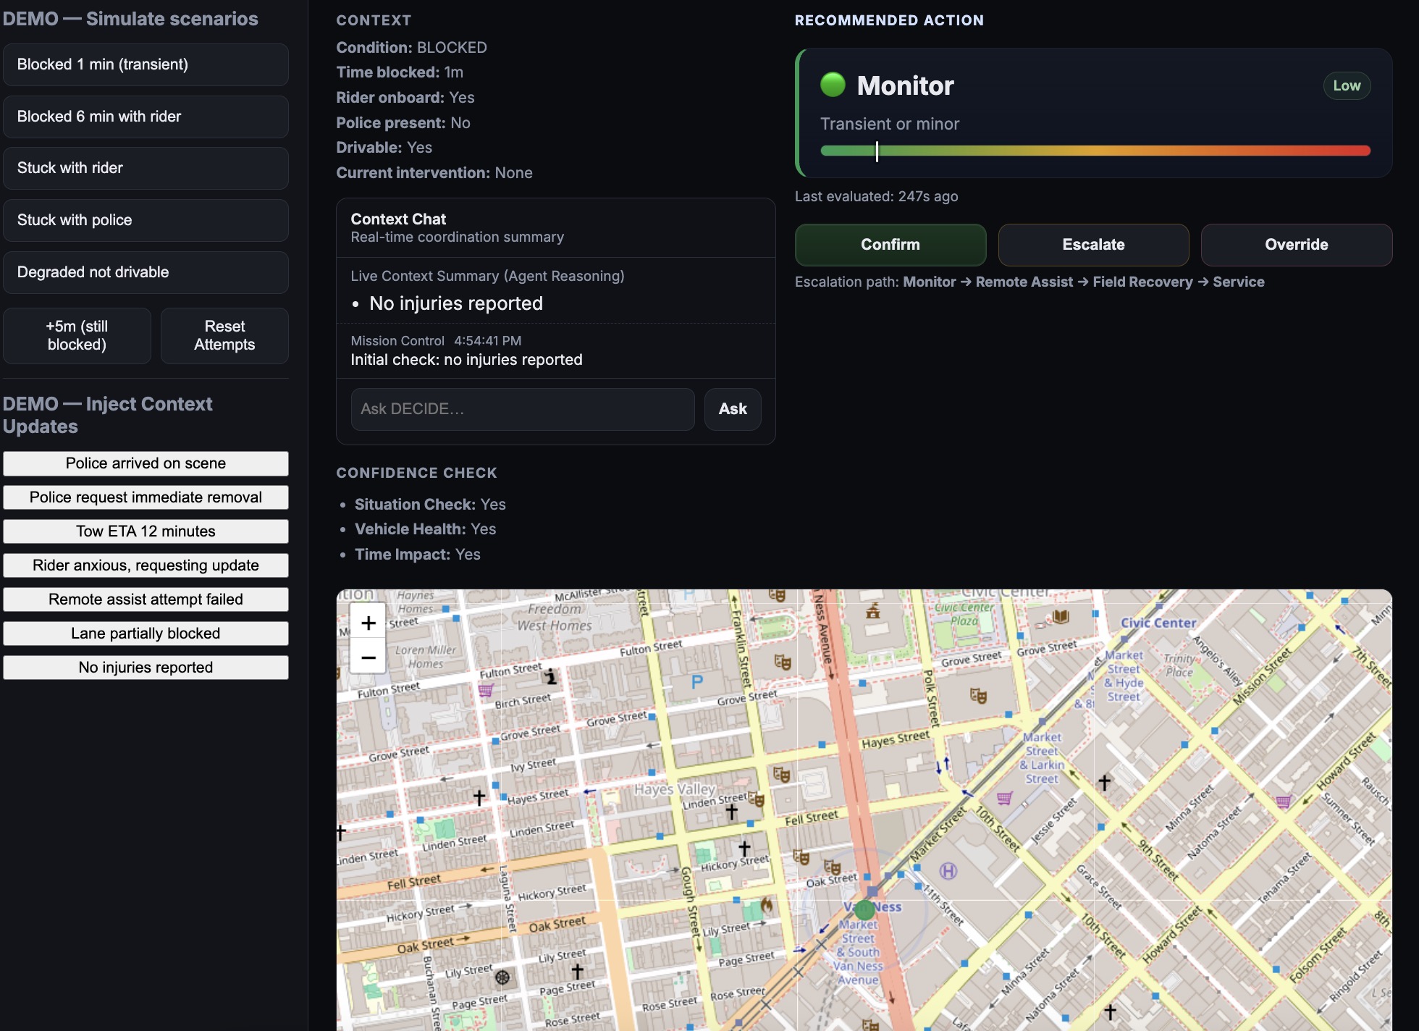The width and height of the screenshot is (1419, 1031).
Task: Inject Police arrived on scene update
Action: pos(146,463)
